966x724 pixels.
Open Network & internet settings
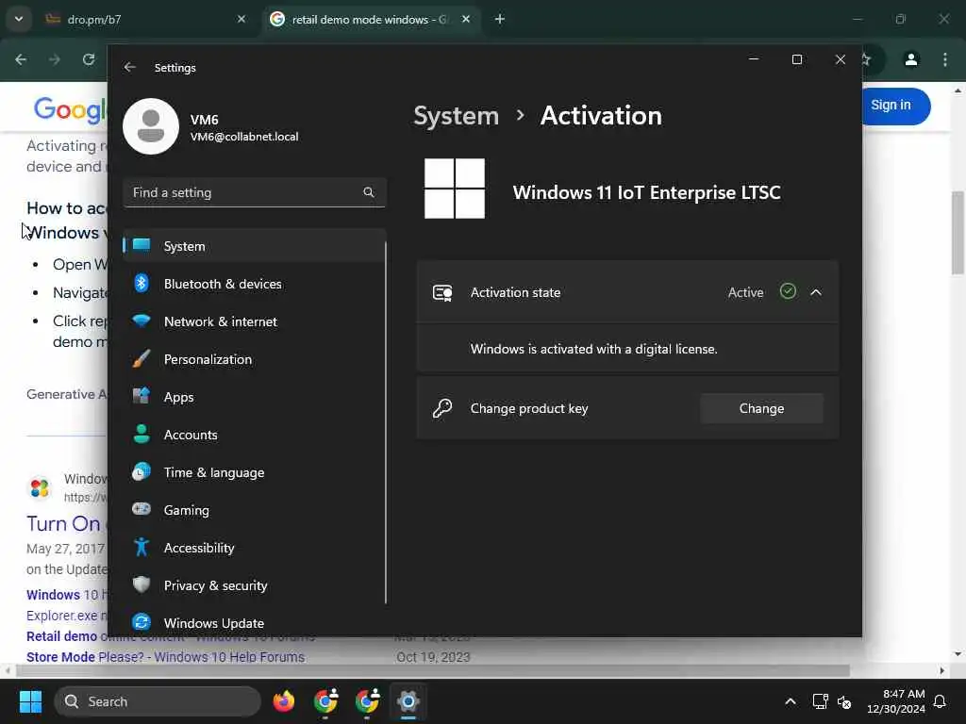point(255,321)
